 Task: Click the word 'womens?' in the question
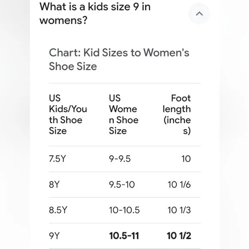[64, 20]
